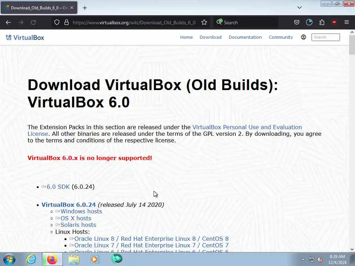The height and width of the screenshot is (266, 355).
Task: Click the network tray icon
Action: pyautogui.click(x=312, y=259)
